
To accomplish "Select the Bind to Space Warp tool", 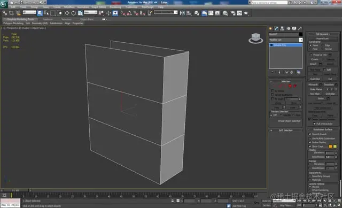I will 18,13.
